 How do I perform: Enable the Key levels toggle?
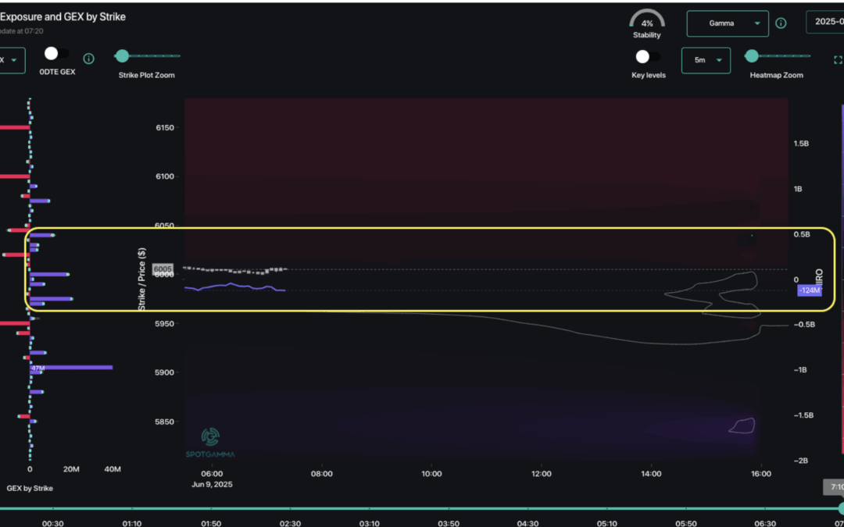pyautogui.click(x=648, y=56)
